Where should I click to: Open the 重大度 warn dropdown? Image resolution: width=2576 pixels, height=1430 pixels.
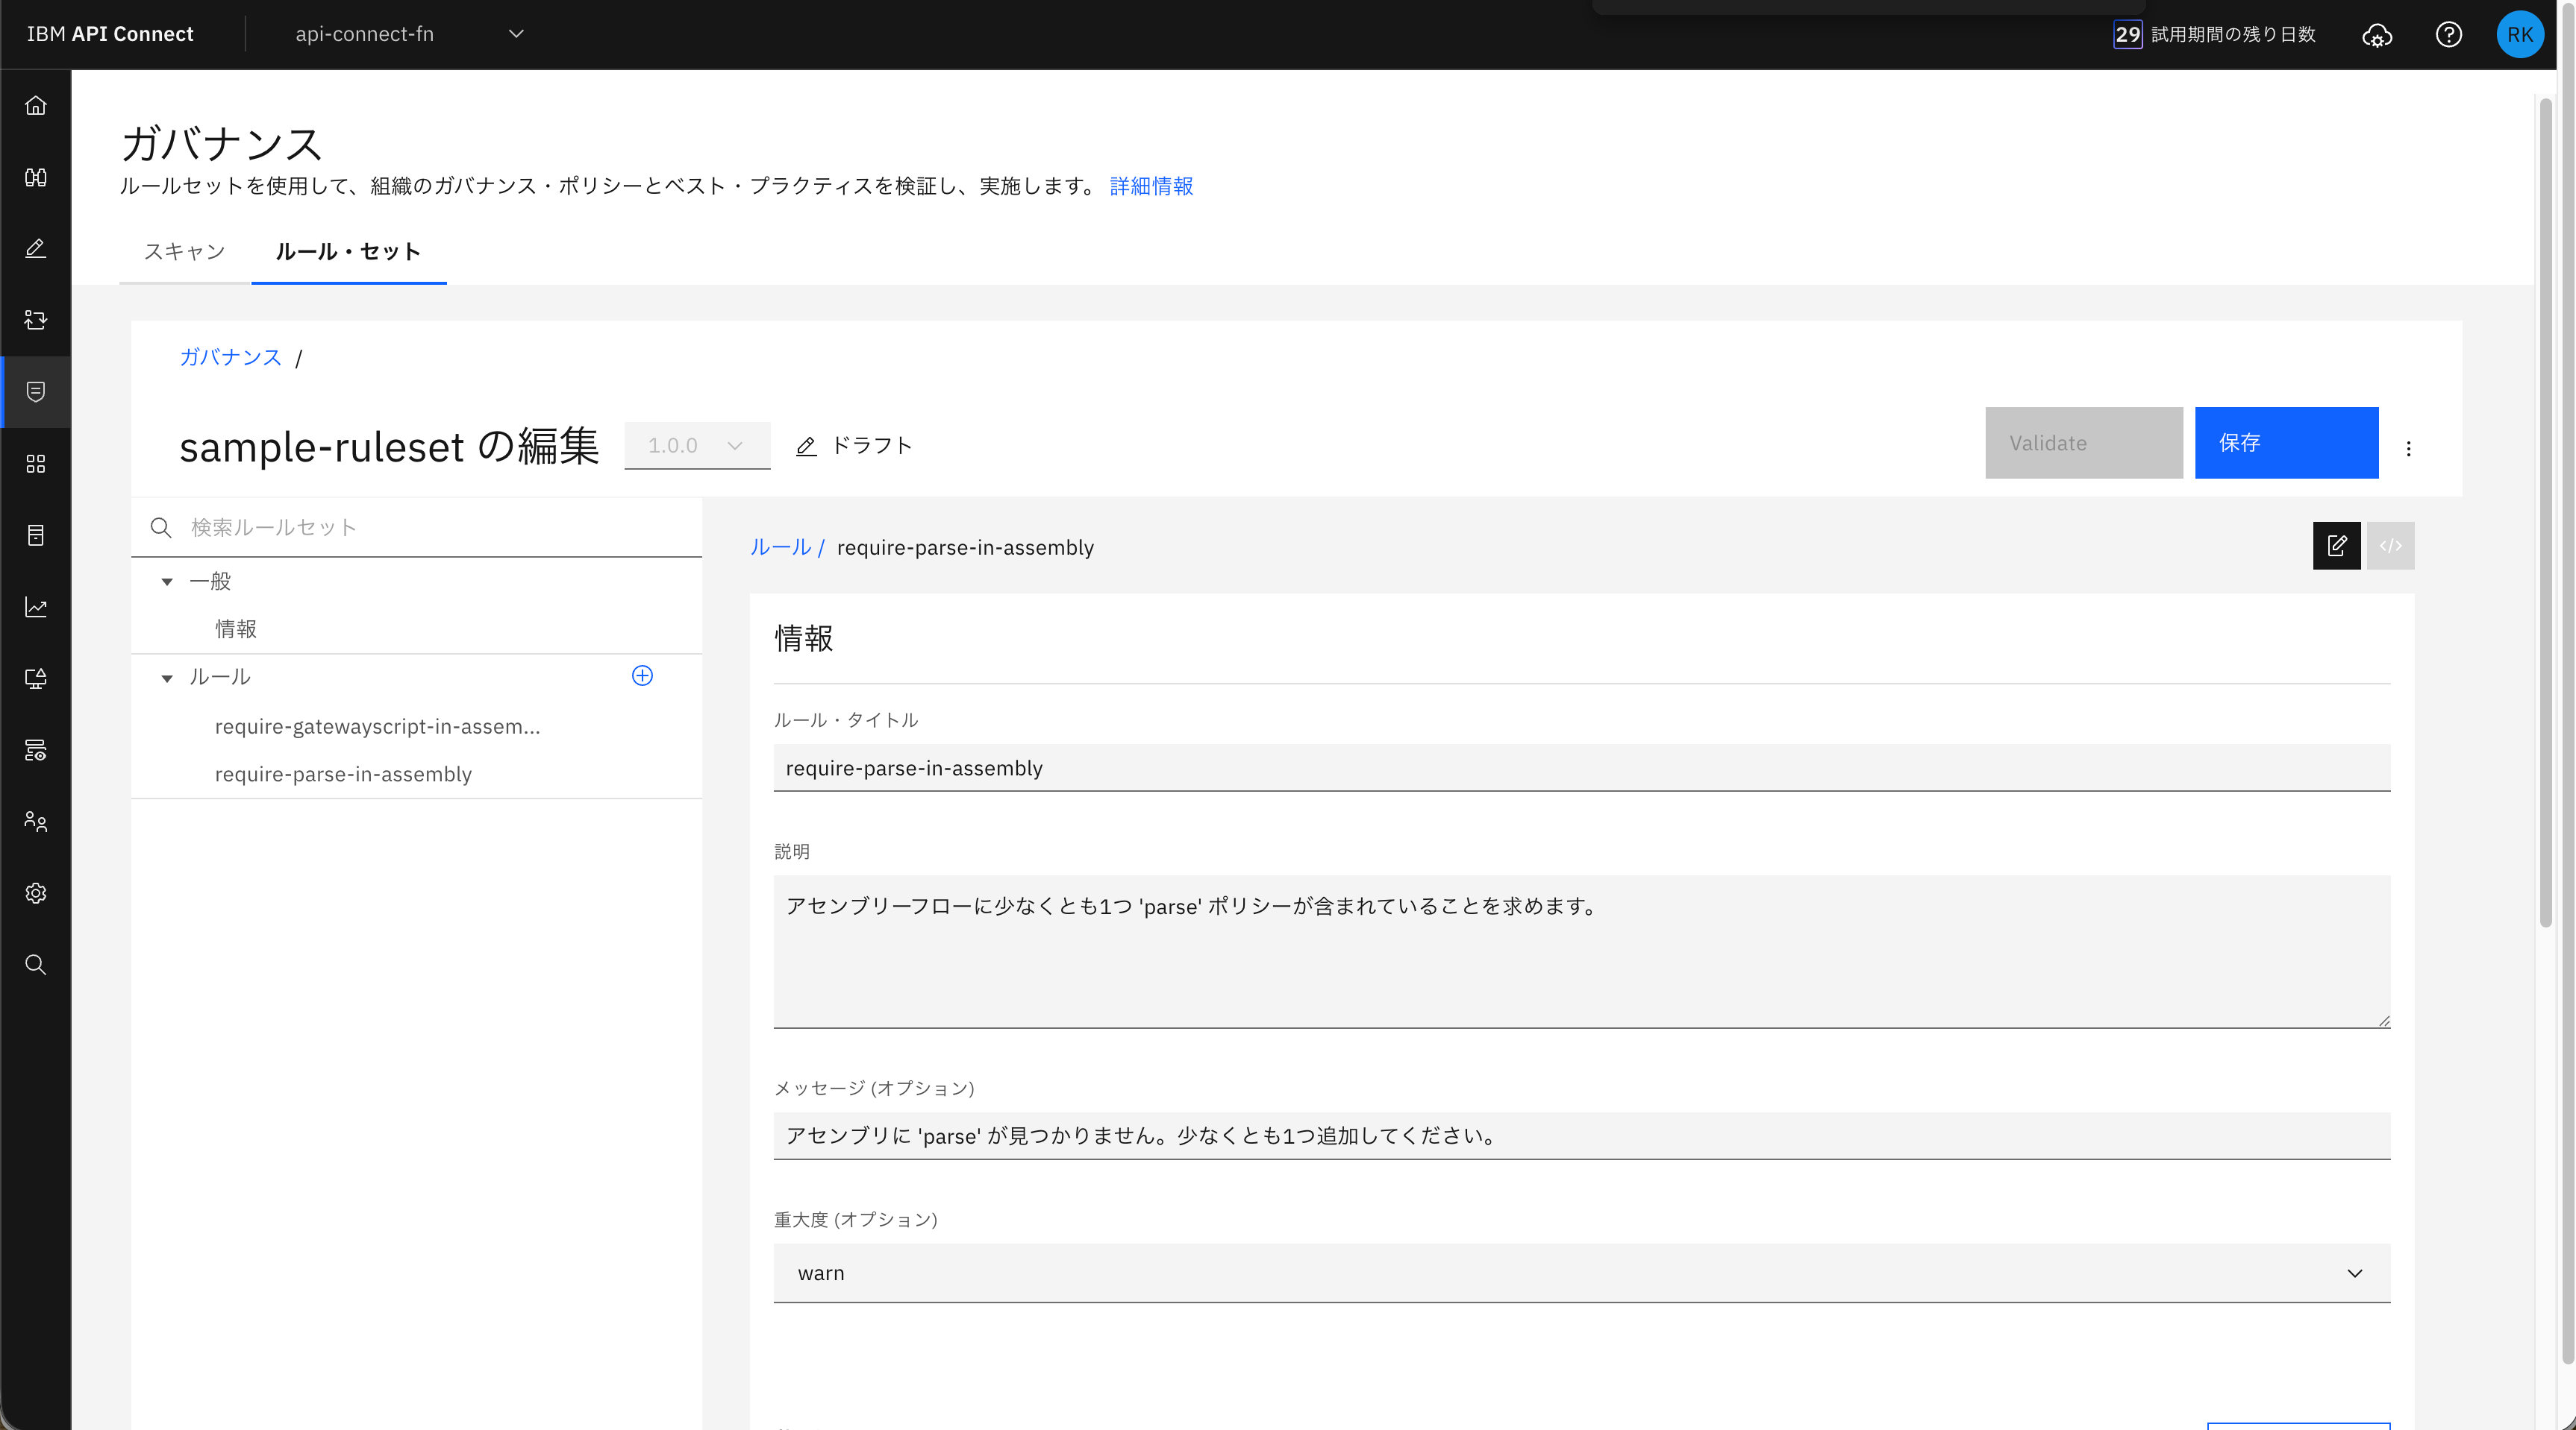click(x=1581, y=1273)
